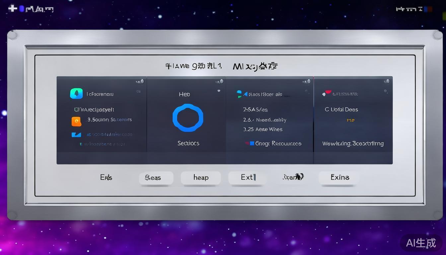Click the 'Seas' button
This screenshot has height=255, width=446.
pyautogui.click(x=156, y=178)
